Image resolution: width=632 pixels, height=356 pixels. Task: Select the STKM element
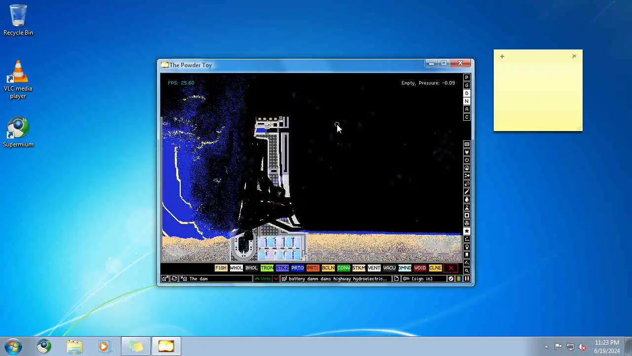pyautogui.click(x=358, y=268)
